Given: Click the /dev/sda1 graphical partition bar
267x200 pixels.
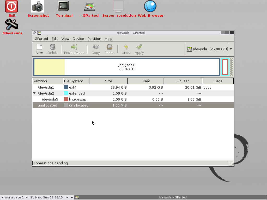Looking at the screenshot, I should [126, 67].
